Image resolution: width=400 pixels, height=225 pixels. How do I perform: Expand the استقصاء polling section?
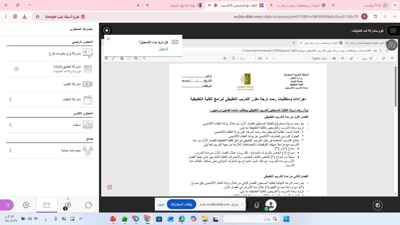[x=10, y=125]
